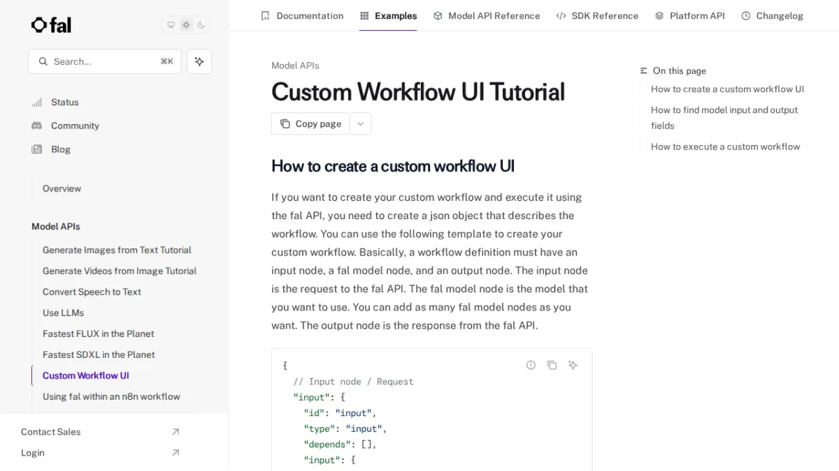Click the Login link
Screen dimensions: 839x471
[33, 453]
